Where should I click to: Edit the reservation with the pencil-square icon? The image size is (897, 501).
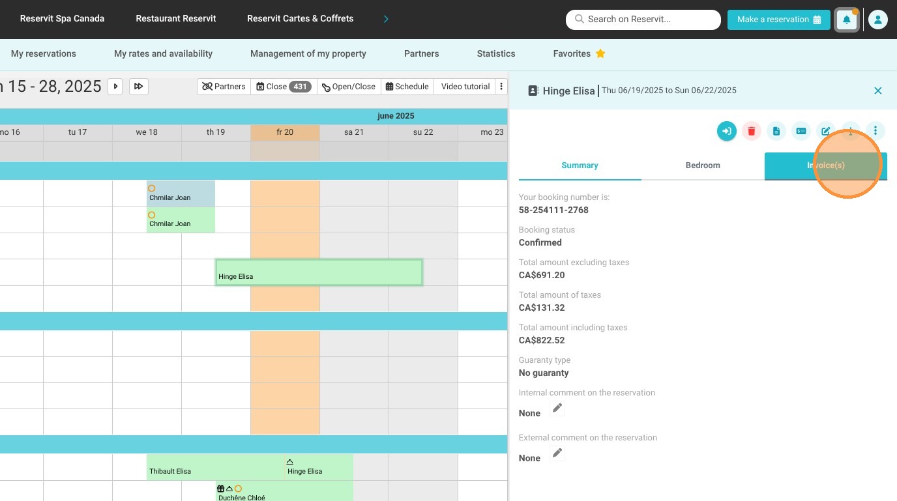click(825, 131)
